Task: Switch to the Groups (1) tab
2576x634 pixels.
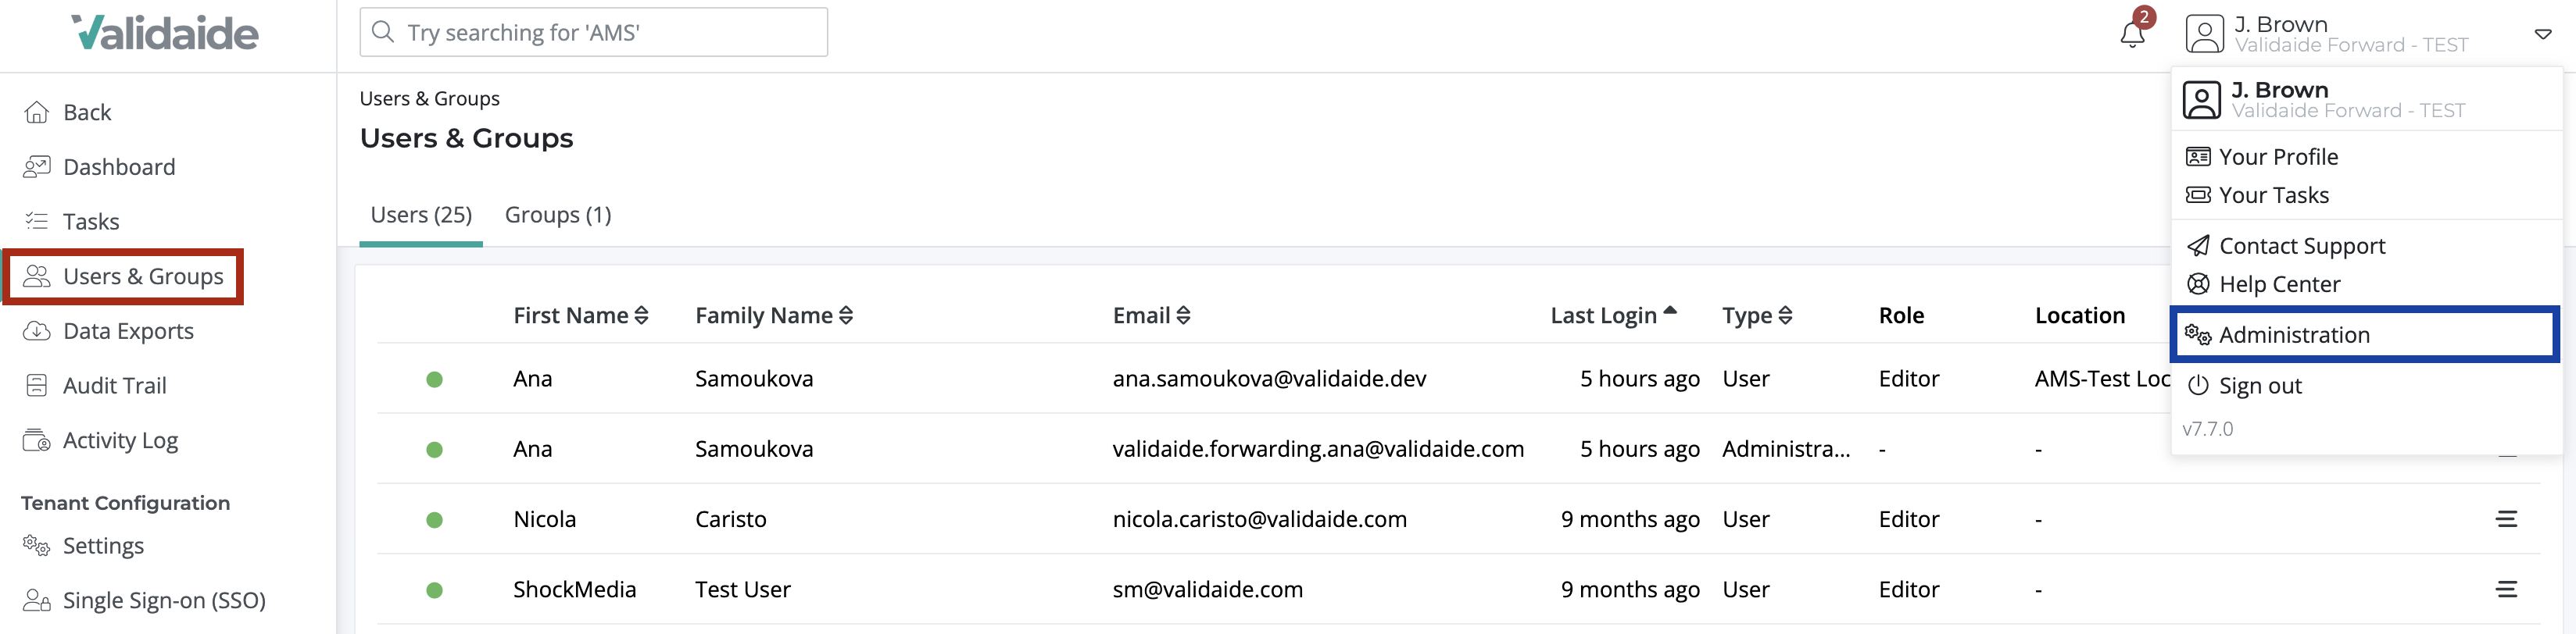Action: tap(558, 215)
